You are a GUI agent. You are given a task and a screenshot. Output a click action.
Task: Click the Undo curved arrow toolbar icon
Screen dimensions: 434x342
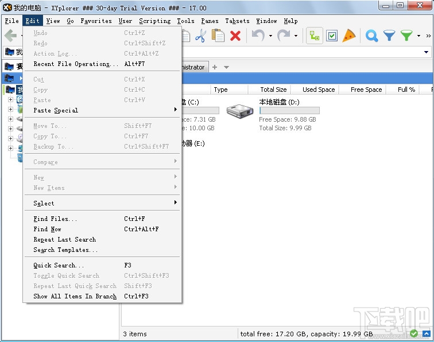[x=258, y=36]
